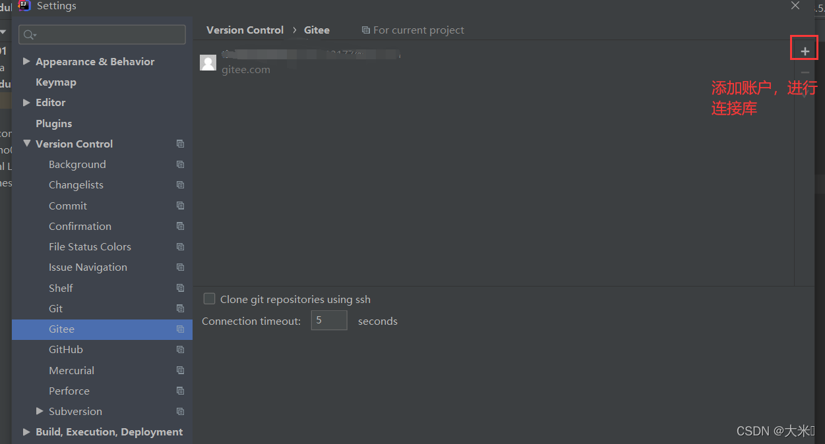
Task: Remove account using the minus icon
Action: click(805, 72)
